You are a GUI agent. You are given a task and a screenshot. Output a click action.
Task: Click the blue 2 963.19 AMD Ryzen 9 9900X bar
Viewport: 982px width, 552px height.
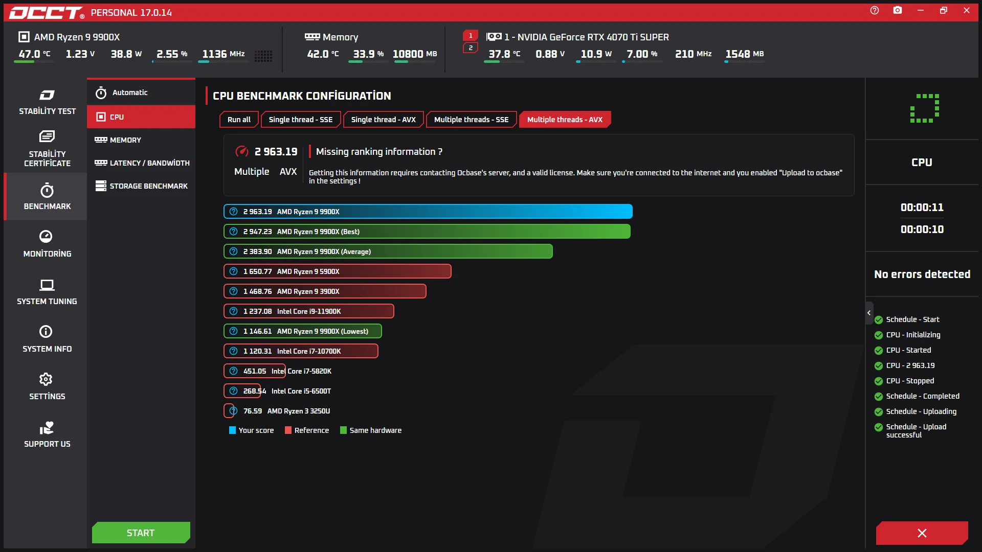point(428,212)
